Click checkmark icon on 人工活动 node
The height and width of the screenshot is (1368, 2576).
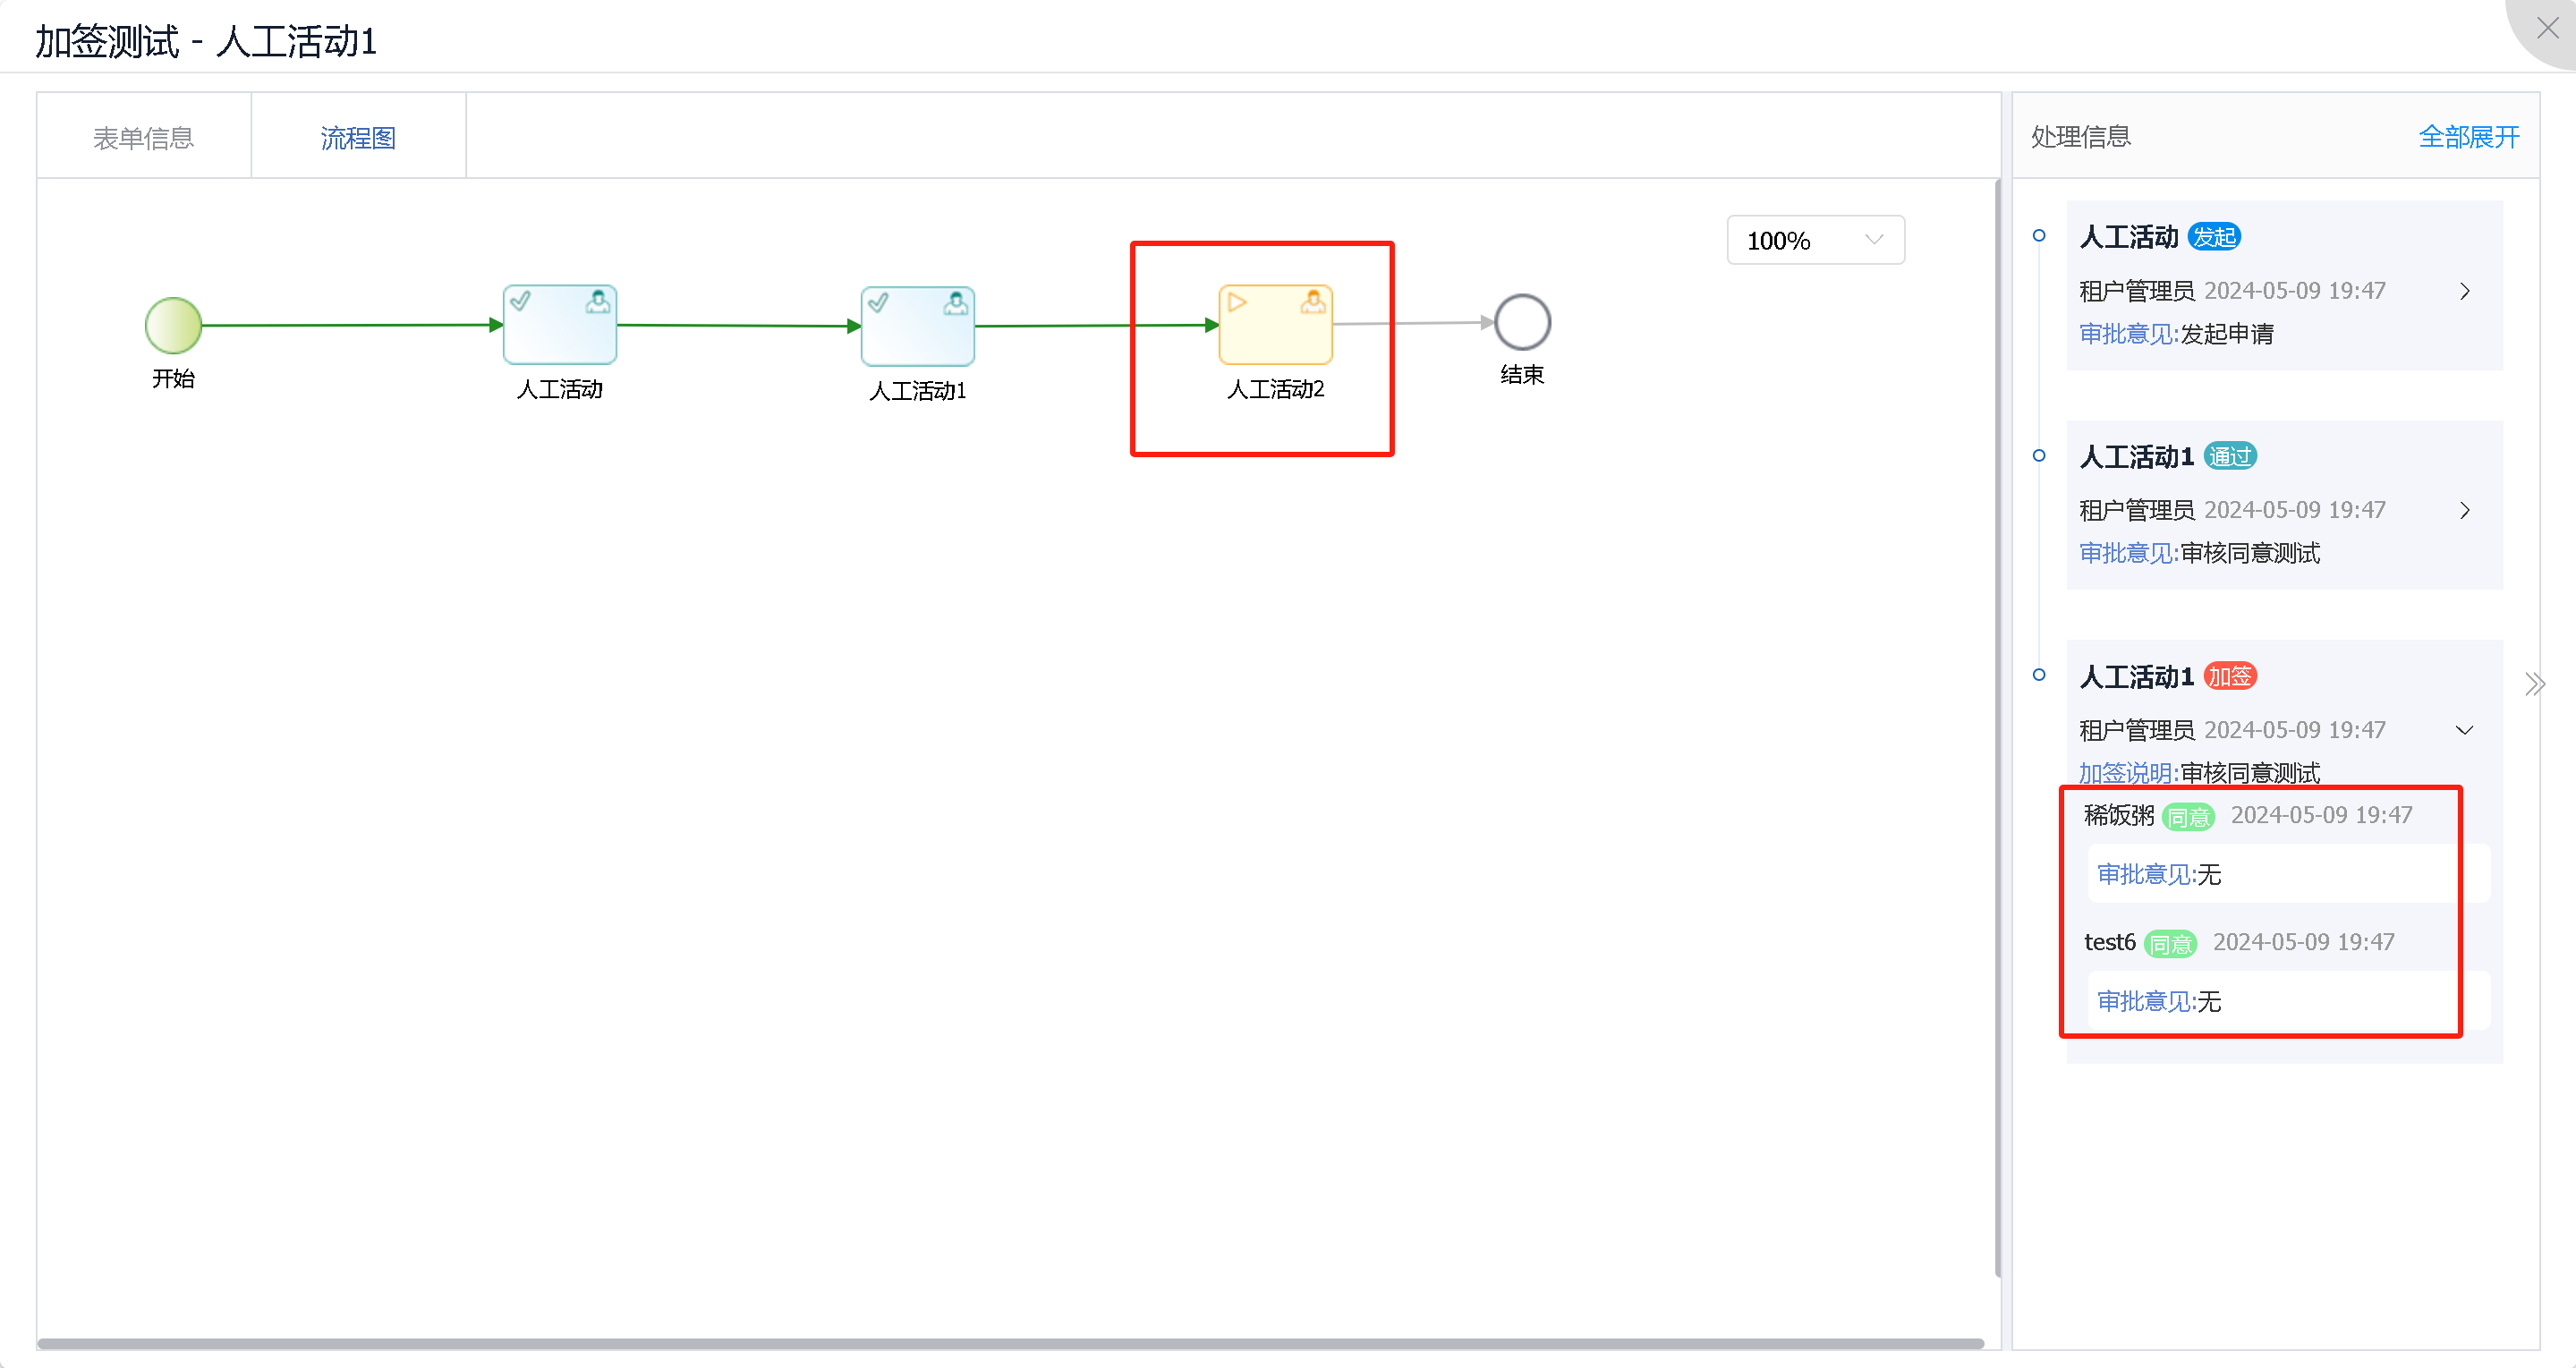click(521, 300)
